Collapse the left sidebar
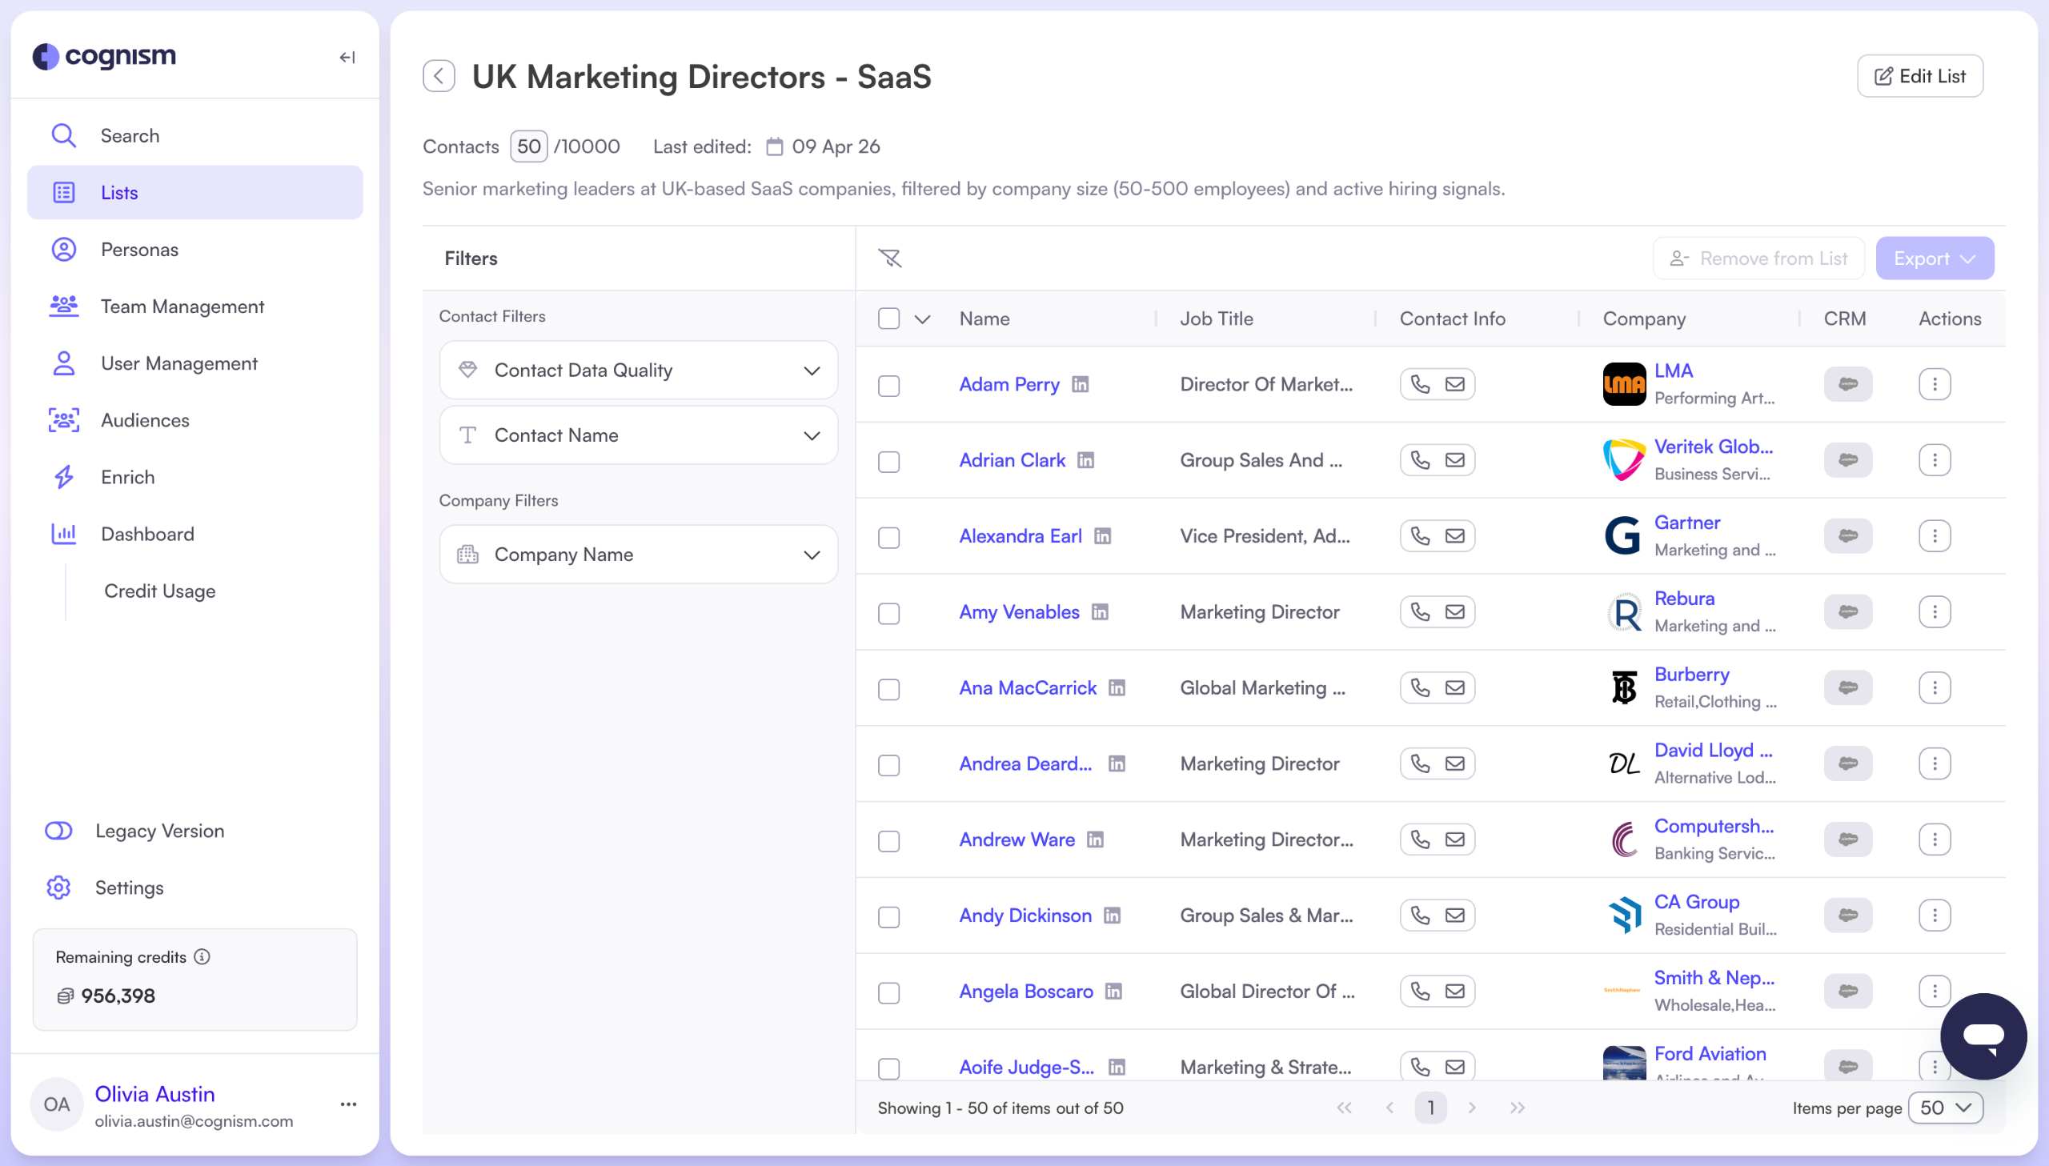Image resolution: width=2049 pixels, height=1166 pixels. (347, 57)
